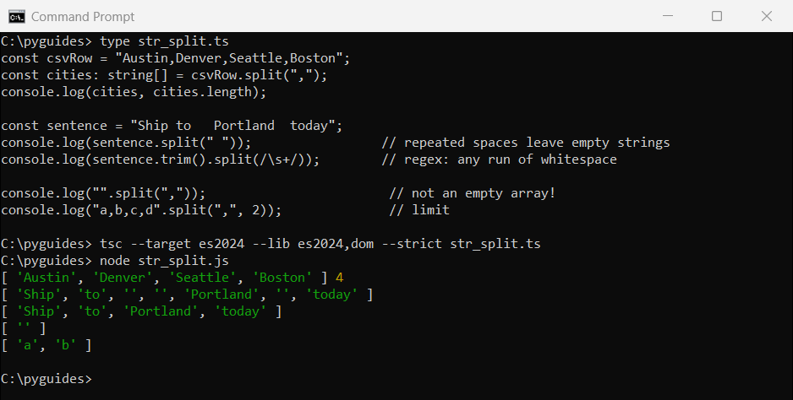The image size is (793, 400).
Task: Click the 'node str_split.js' command
Action: pos(164,261)
